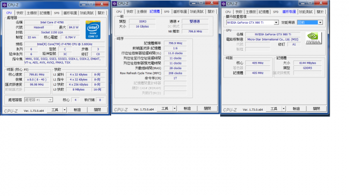Expand 工具 arrow in memory window

click(174, 109)
